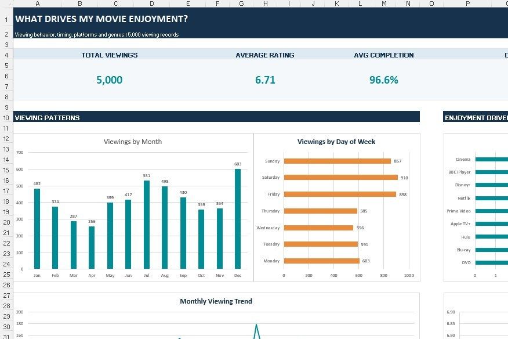Click the Wednesday bar in day-of-week chart
The height and width of the screenshot is (339, 508).
pyautogui.click(x=319, y=228)
